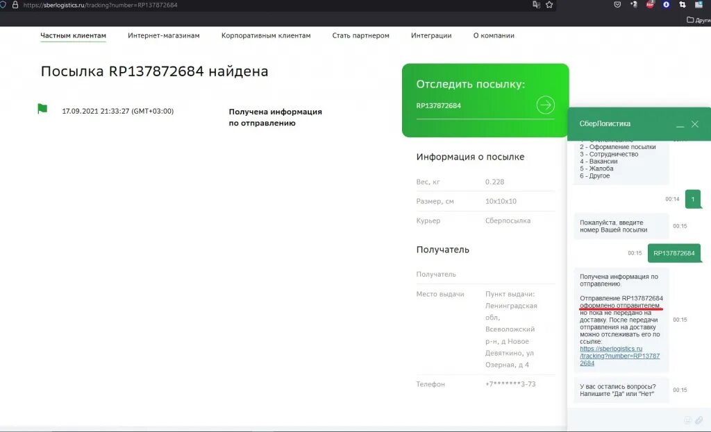The image size is (711, 432).
Task: Open the Частным клиентам tab
Action: 73,35
